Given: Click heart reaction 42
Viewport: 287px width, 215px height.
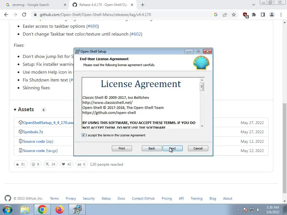Looking at the screenshot, I should (x=66, y=164).
